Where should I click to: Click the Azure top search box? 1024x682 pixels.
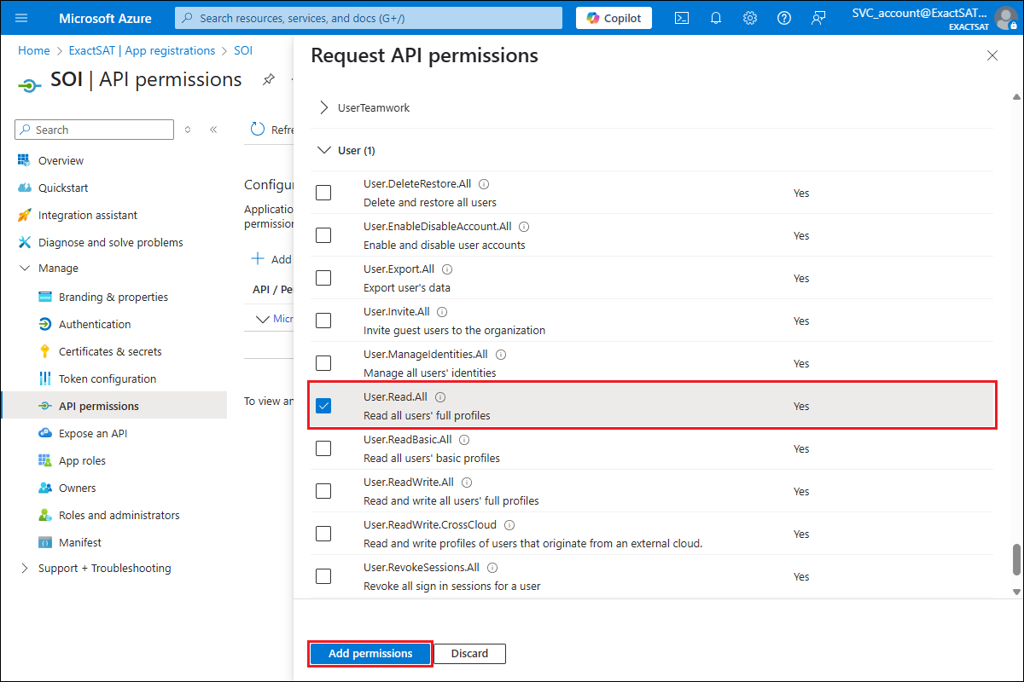click(369, 18)
